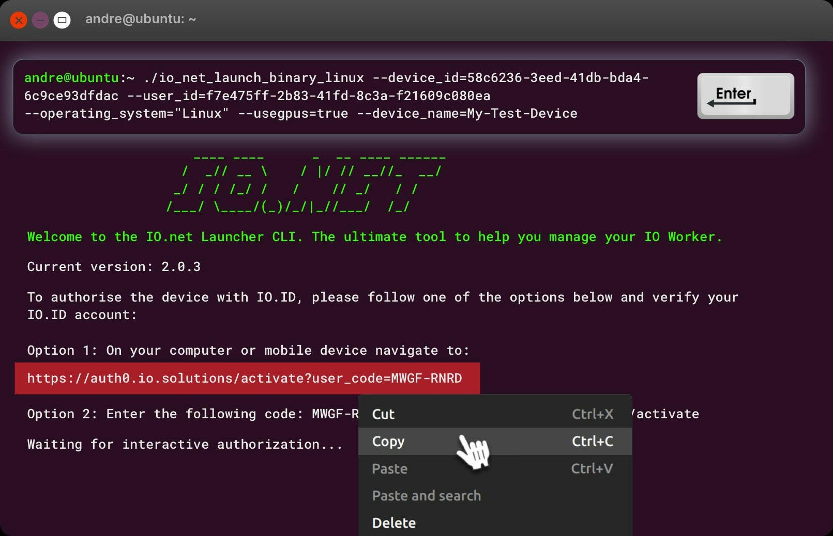Screen dimensions: 833x536
Task: Click the user_id argument in the command
Action: point(309,96)
